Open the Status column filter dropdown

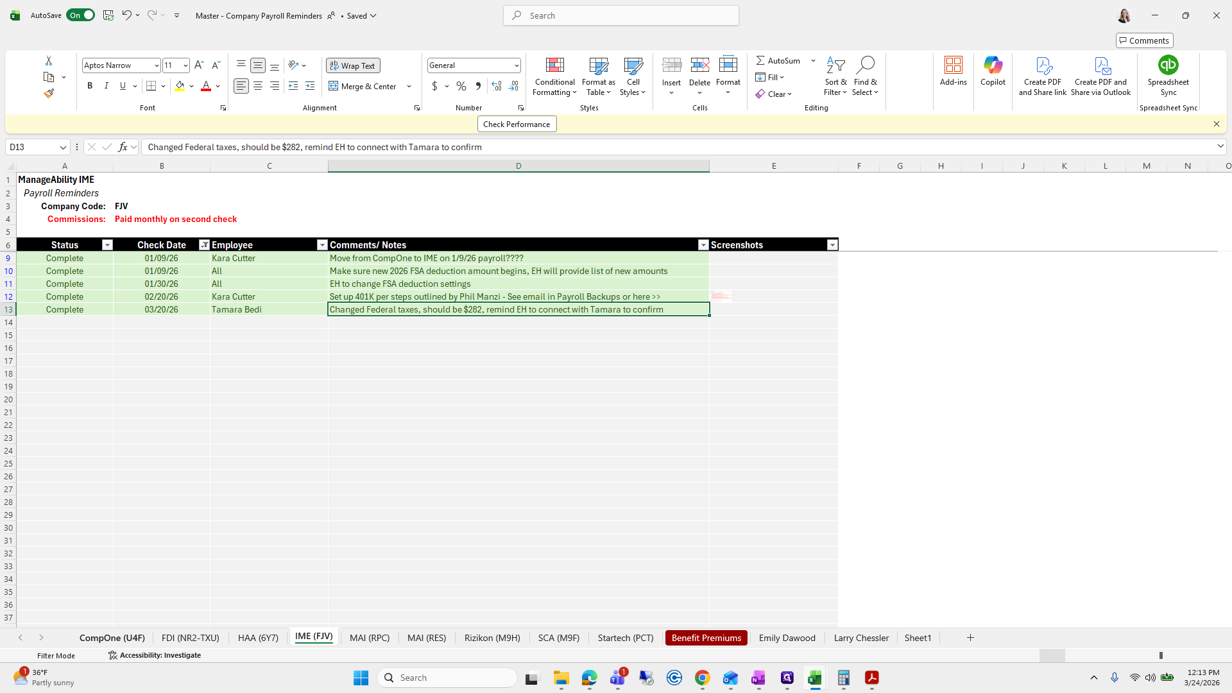107,245
